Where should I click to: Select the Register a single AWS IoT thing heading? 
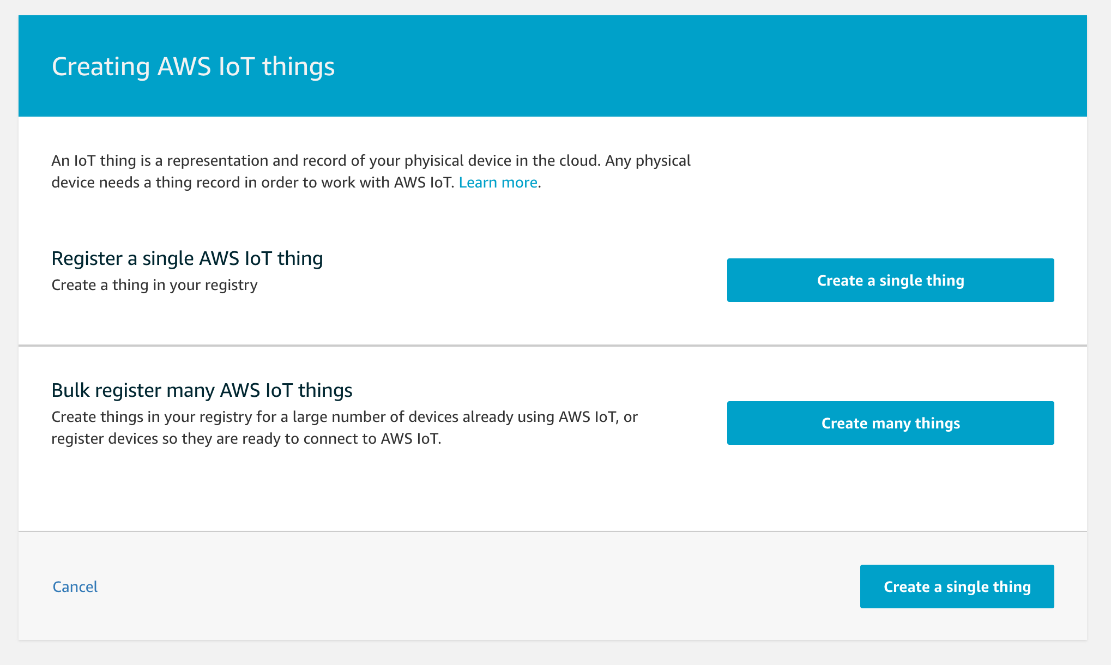(187, 258)
